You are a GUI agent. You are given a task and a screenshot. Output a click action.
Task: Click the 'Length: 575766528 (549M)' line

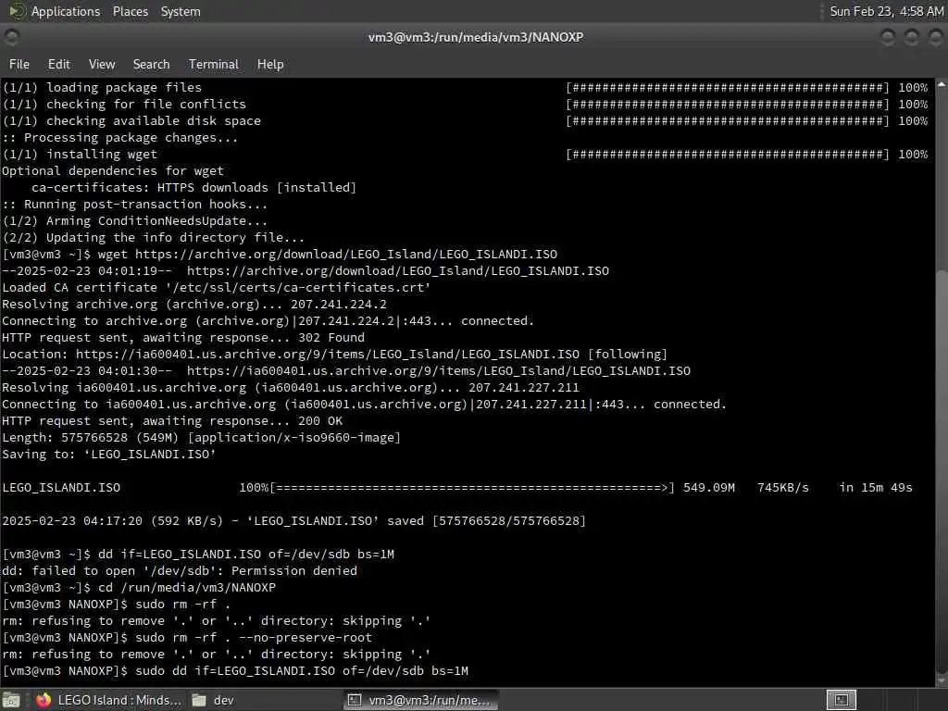(201, 437)
